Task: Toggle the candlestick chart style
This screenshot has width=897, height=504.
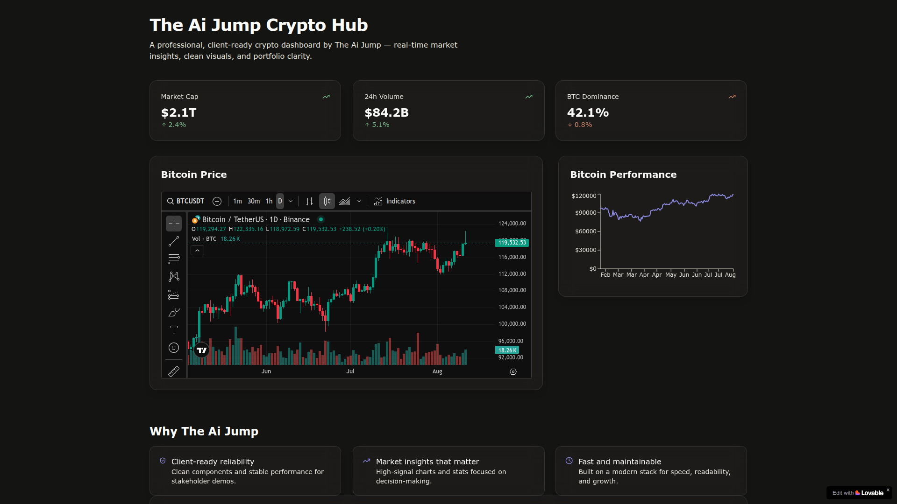Action: pos(327,201)
